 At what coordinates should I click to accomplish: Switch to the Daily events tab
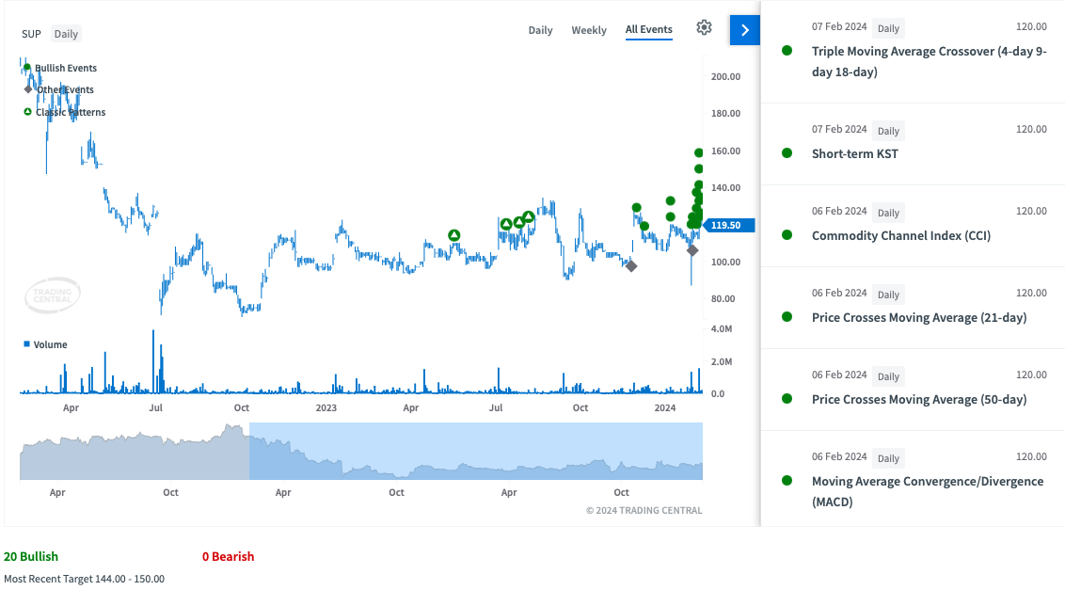pyautogui.click(x=541, y=30)
